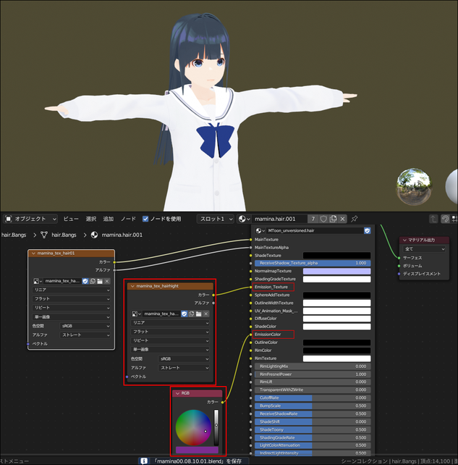The height and width of the screenshot is (465, 458).
Task: Click the material name field mamina.hair.001
Action: tap(279, 219)
